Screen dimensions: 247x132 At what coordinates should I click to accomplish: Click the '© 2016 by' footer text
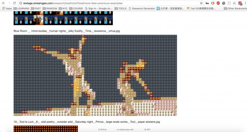coord(102,129)
